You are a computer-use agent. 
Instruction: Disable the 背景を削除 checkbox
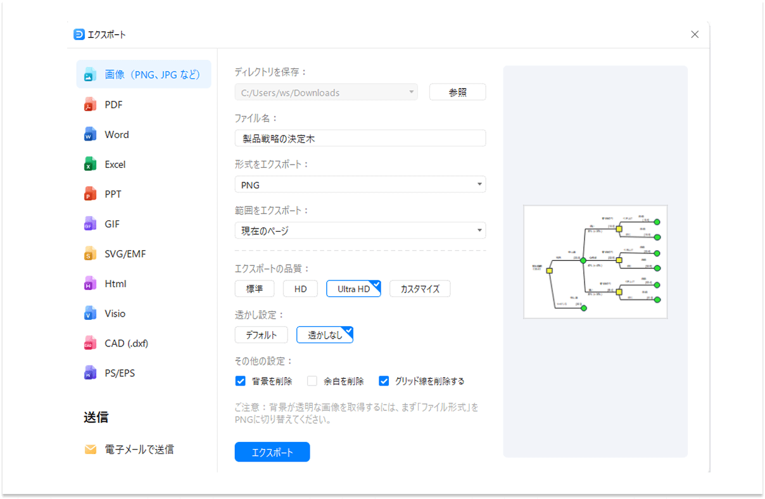[x=241, y=381]
